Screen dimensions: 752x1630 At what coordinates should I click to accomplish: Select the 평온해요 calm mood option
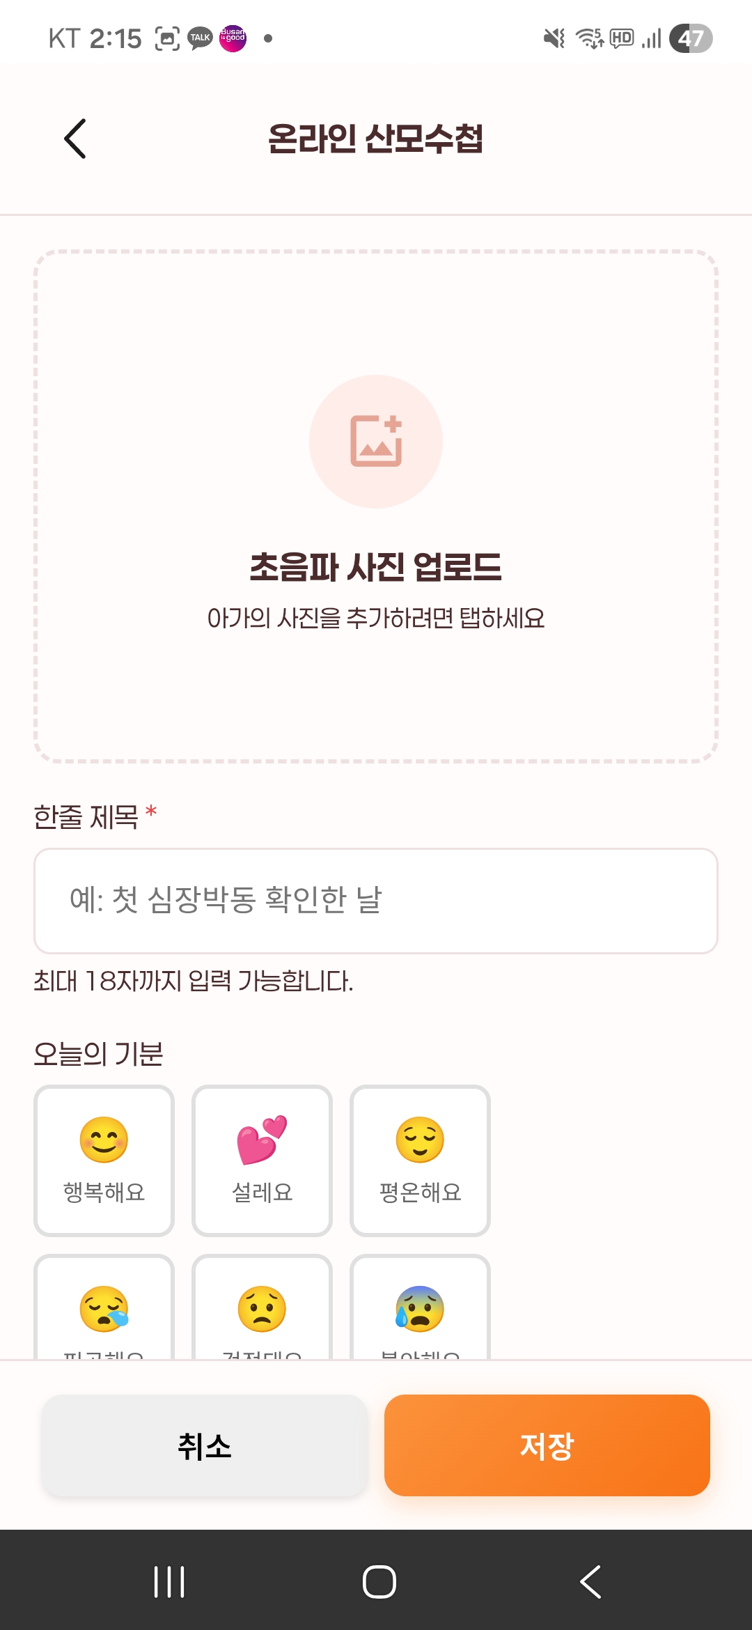pyautogui.click(x=420, y=1160)
